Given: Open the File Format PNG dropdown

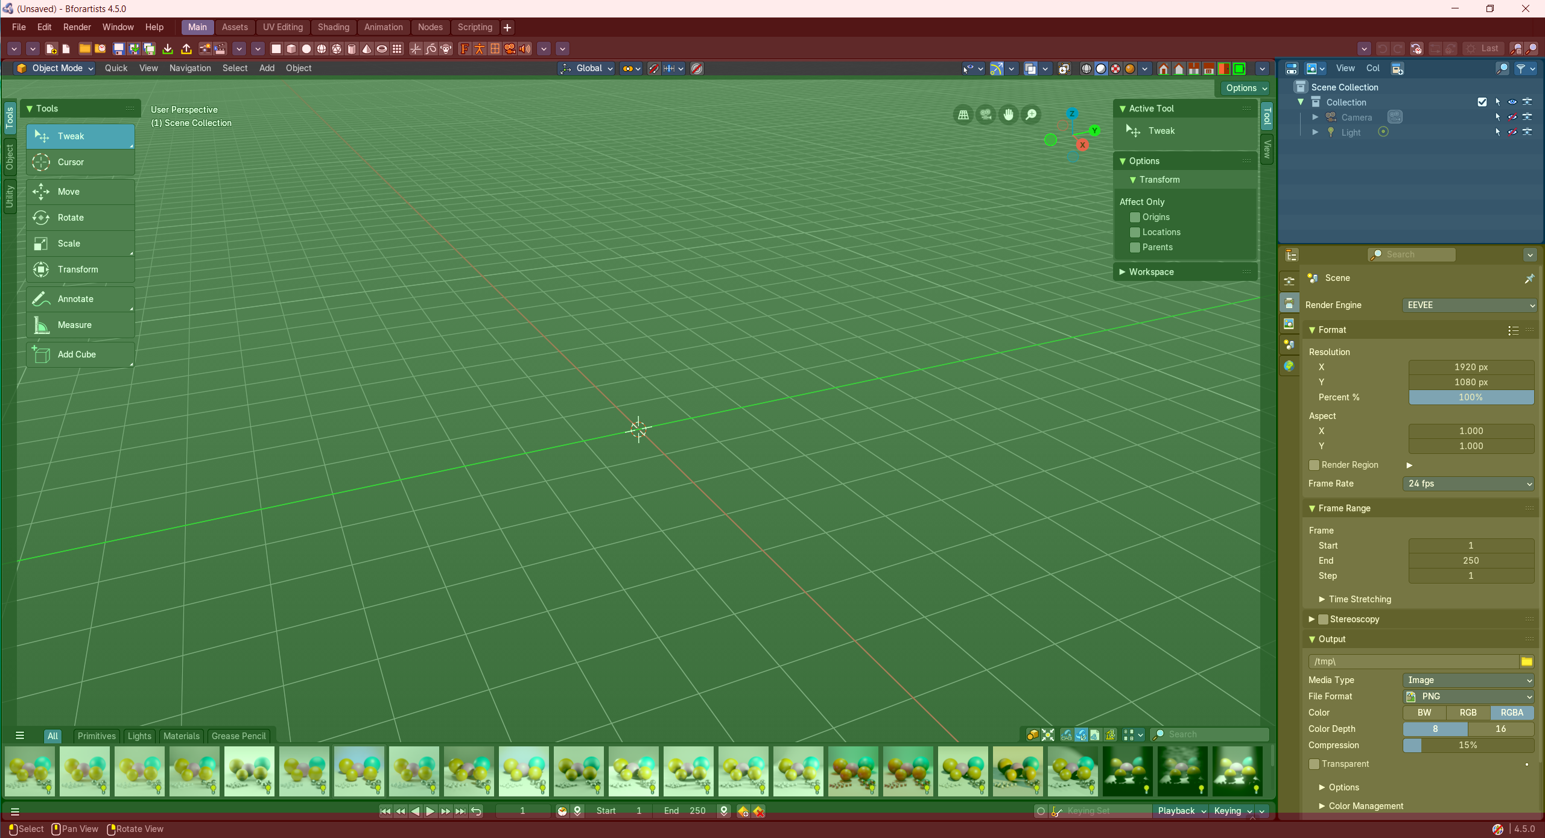Looking at the screenshot, I should [x=1469, y=696].
